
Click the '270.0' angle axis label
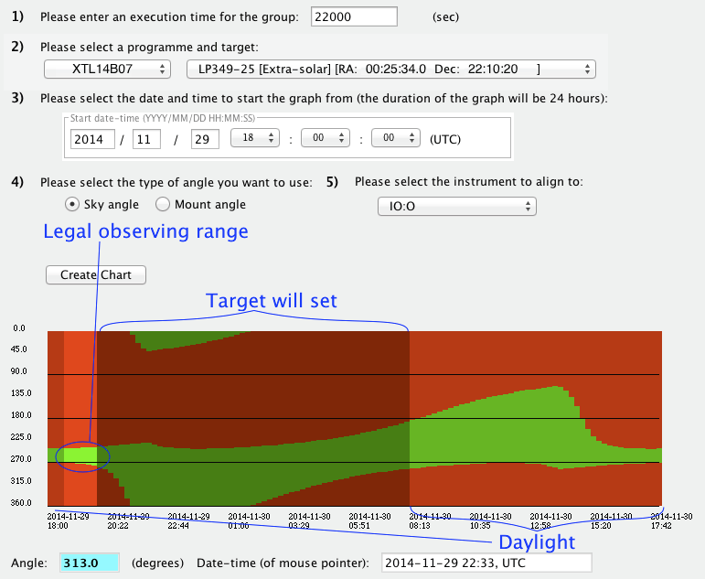pyautogui.click(x=21, y=459)
